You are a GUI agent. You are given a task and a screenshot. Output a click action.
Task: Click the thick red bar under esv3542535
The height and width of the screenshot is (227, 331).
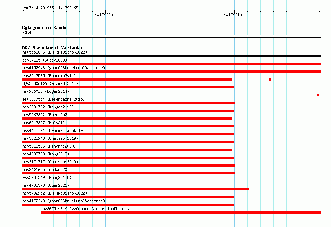click(x=127, y=79)
